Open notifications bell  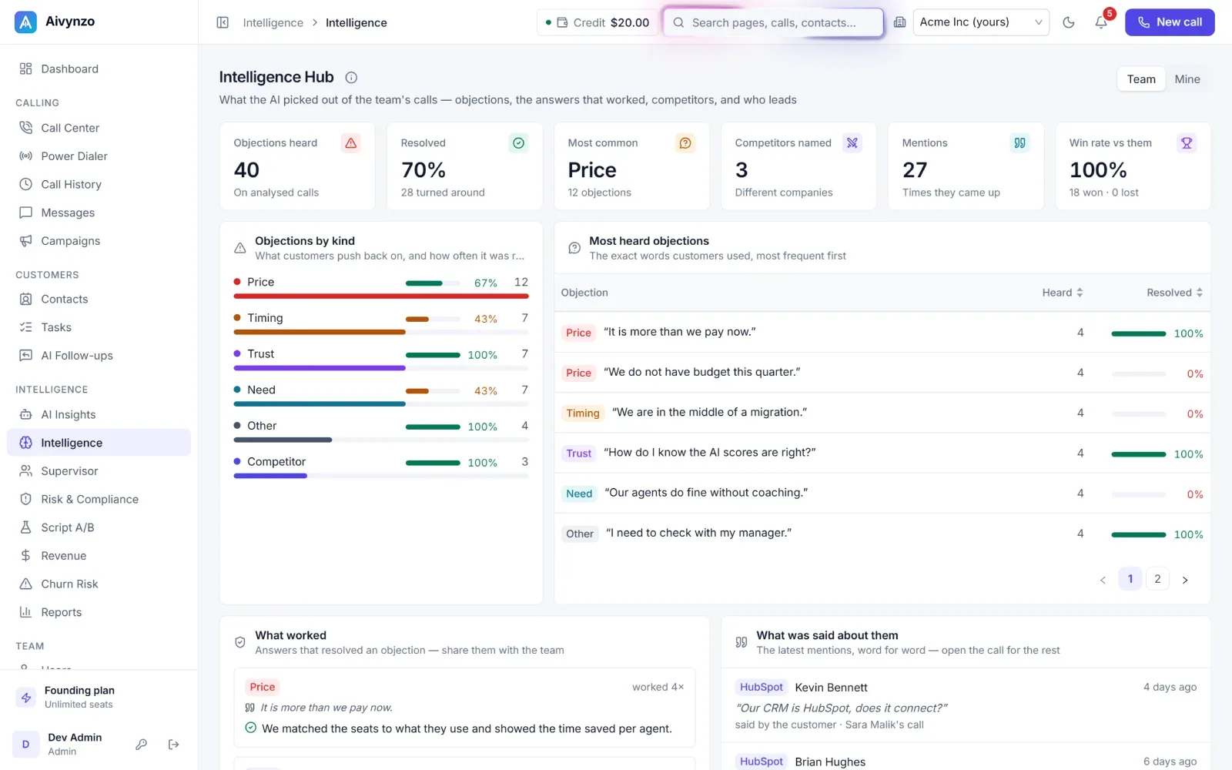(x=1101, y=22)
